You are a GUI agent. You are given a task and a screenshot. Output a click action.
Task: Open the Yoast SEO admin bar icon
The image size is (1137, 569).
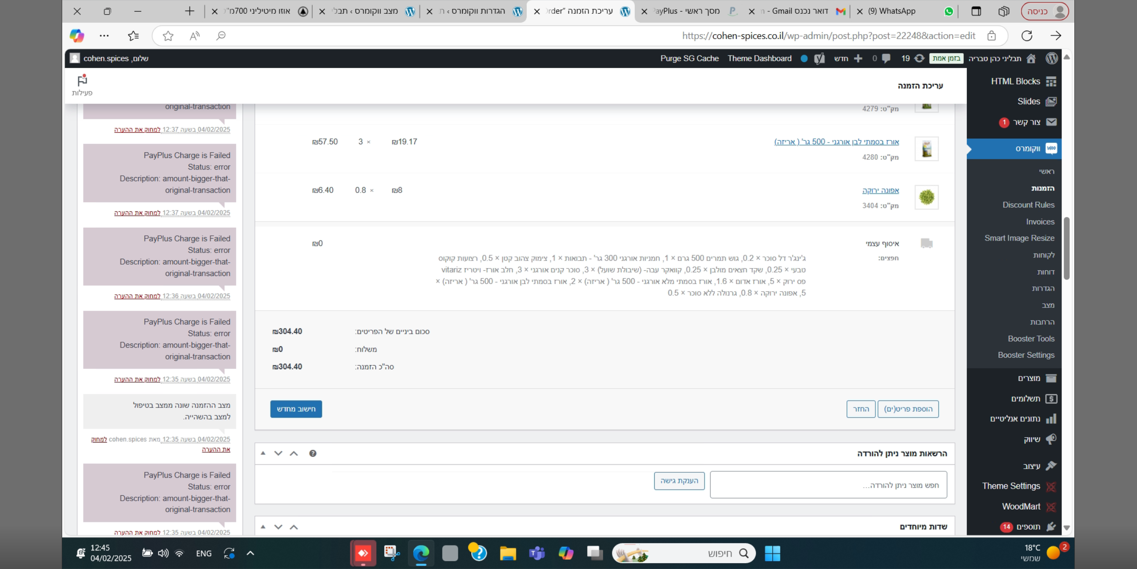pos(819,59)
